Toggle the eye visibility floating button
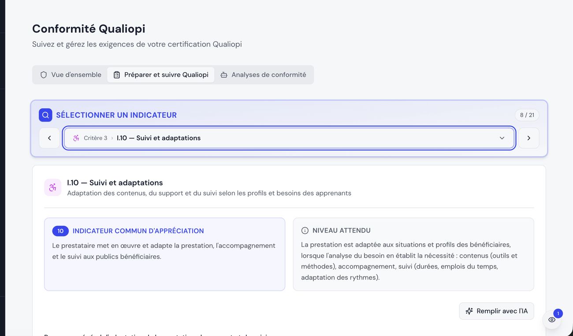The image size is (573, 336). pyautogui.click(x=552, y=320)
